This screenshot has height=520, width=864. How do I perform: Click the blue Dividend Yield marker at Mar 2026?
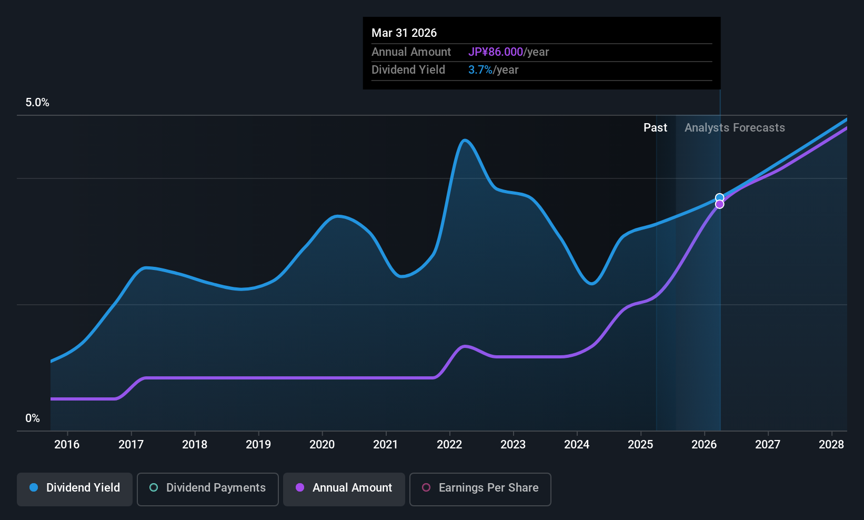[x=719, y=198]
